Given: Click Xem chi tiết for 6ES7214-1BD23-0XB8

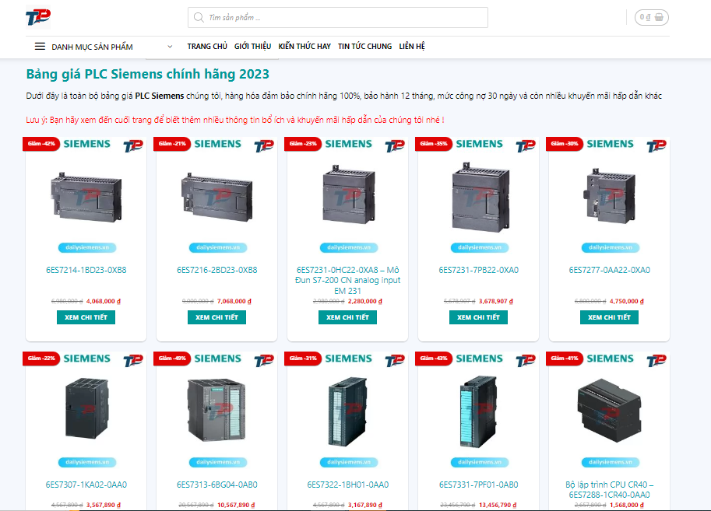Looking at the screenshot, I should tap(86, 317).
